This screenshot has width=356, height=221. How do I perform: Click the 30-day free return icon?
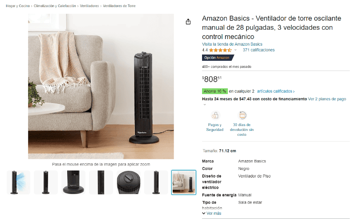pos(242,115)
